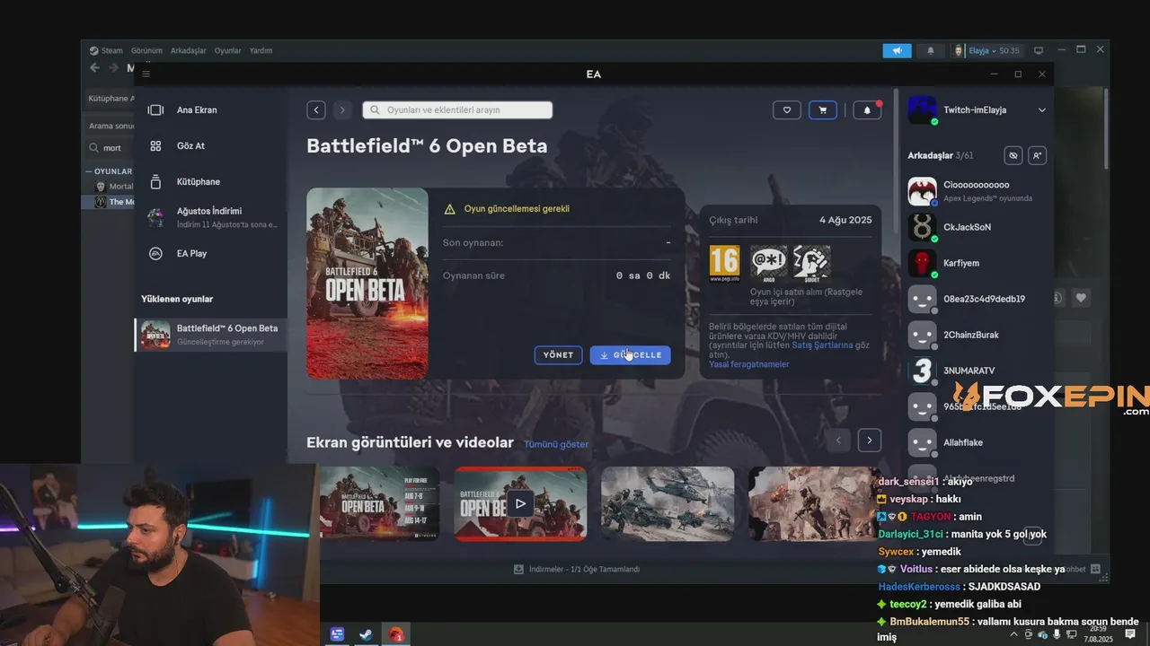Open Oyunlar menu in Steam
This screenshot has width=1150, height=646.
[x=227, y=50]
